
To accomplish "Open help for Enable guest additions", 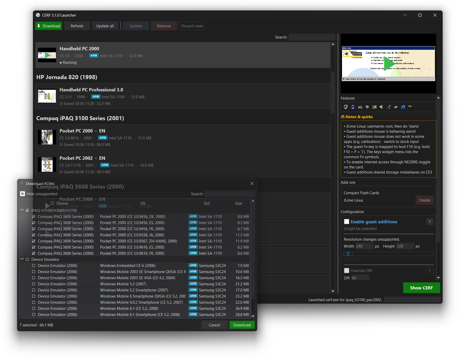I will 430,221.
